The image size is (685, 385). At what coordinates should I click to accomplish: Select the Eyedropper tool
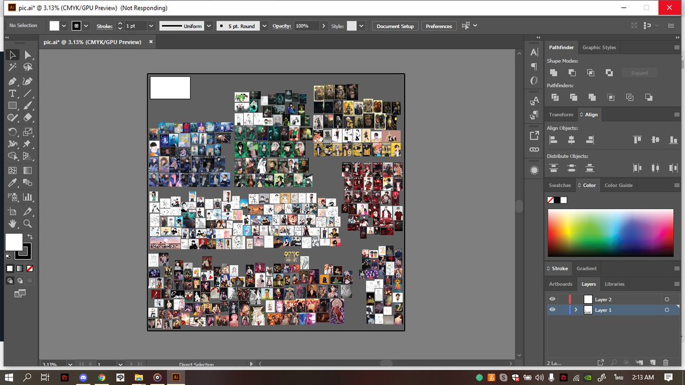[x=13, y=183]
